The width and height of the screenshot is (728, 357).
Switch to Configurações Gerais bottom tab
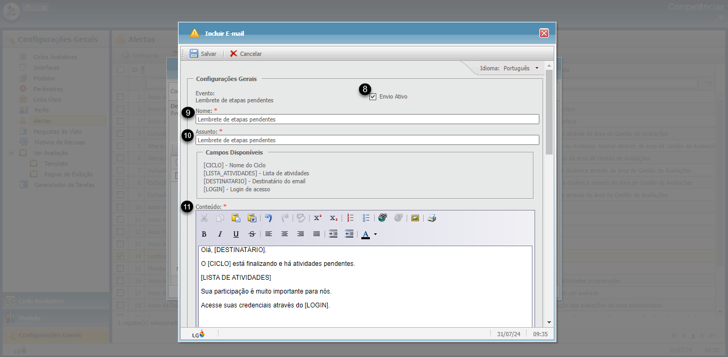56,335
